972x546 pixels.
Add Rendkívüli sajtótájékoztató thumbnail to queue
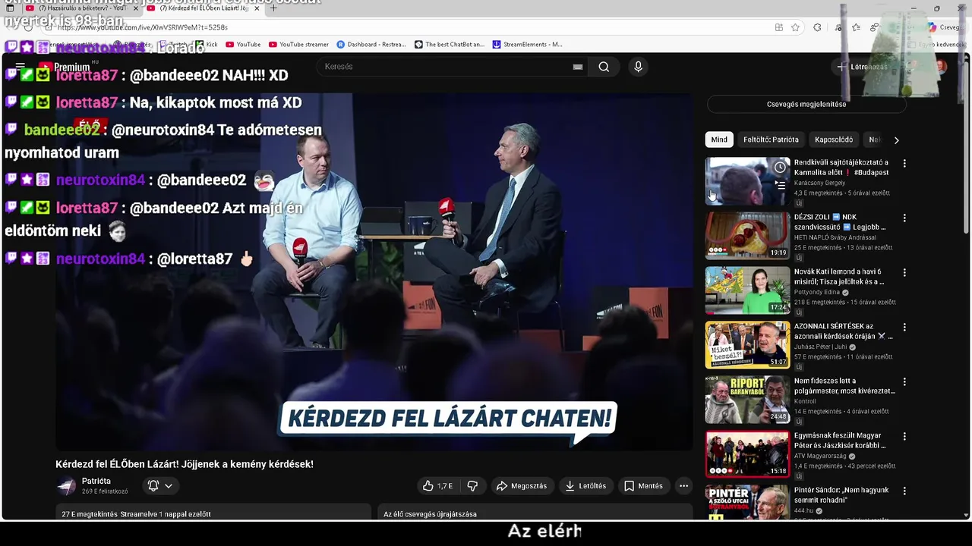780,184
